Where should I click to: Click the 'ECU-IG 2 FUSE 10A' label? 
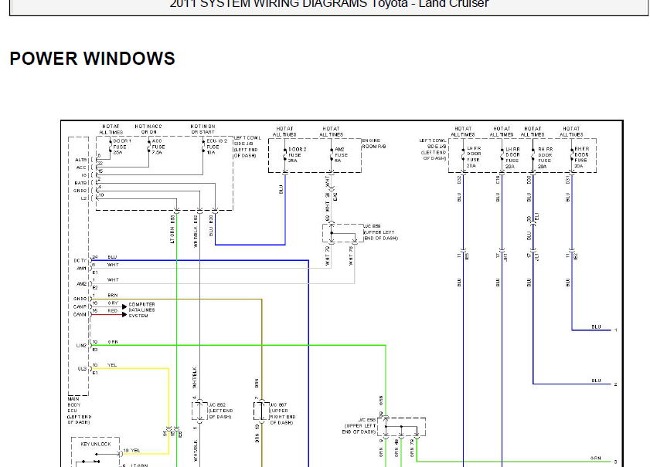click(217, 147)
